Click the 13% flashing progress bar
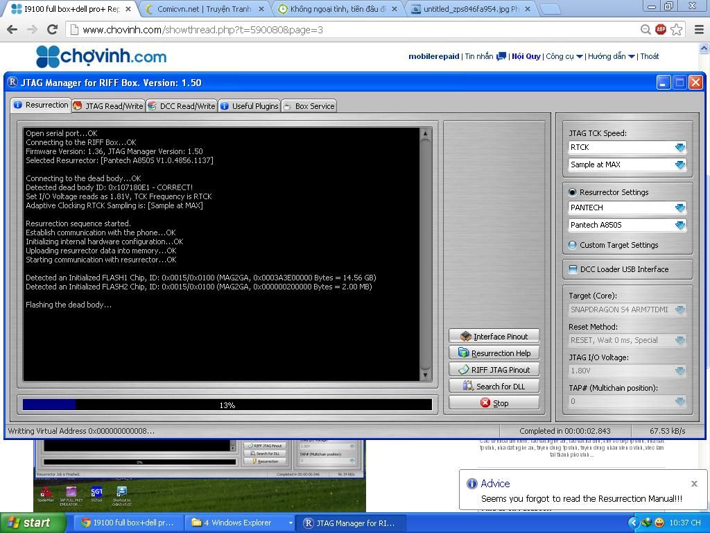 (227, 405)
